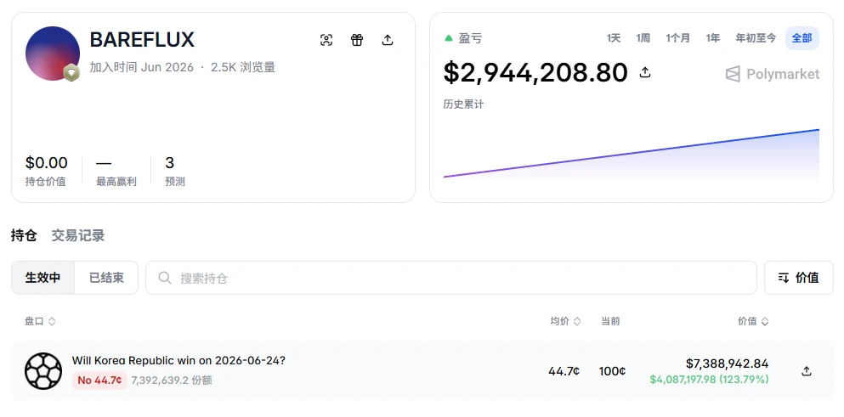Click the 100¢ current price cell
This screenshot has height=417, width=844.
pyautogui.click(x=612, y=371)
